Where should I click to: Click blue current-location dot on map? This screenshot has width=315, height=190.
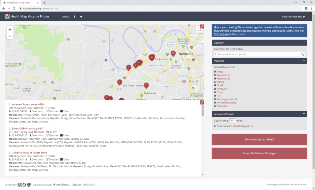106,60
